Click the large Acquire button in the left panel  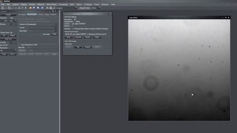click(x=8, y=15)
